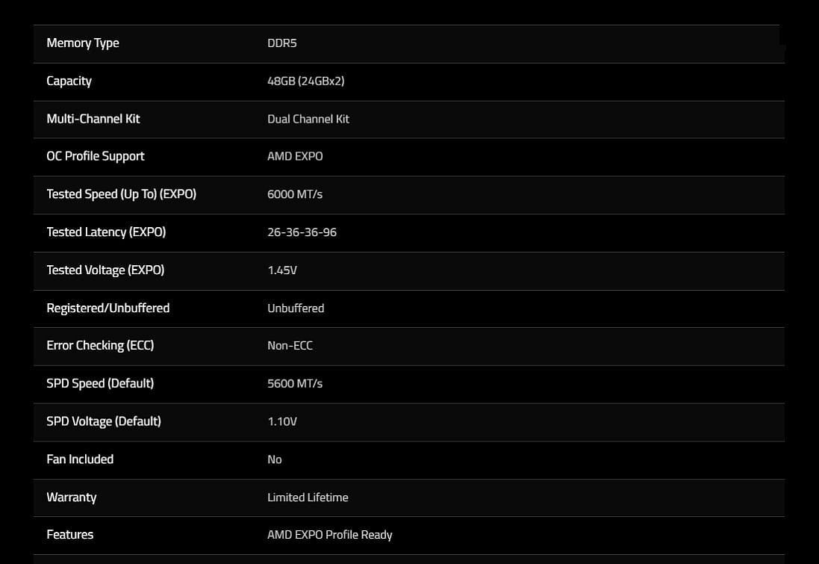Screen dimensions: 819x564
Task: Click the Memory Type row label
Action: [x=83, y=43]
